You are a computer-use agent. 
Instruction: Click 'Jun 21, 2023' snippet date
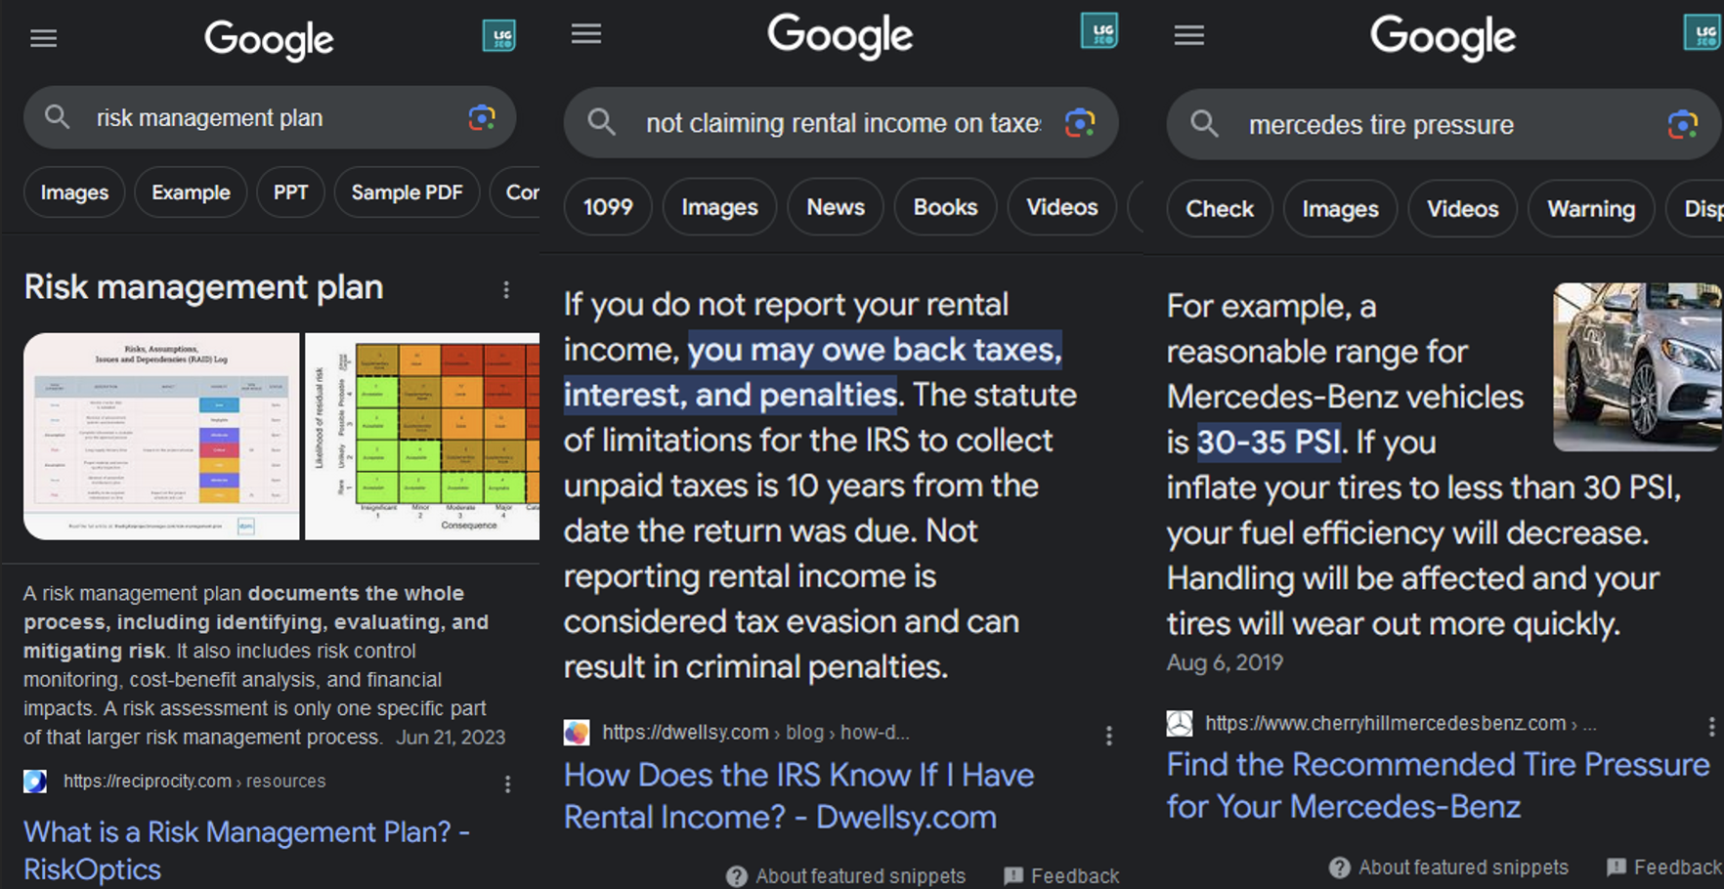(x=451, y=738)
